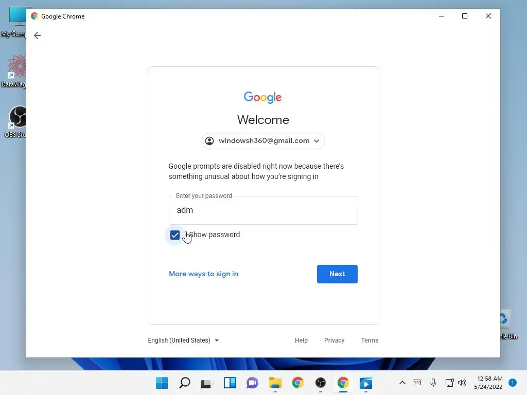Open the Windows Start menu
This screenshot has height=395, width=527.
coord(162,383)
